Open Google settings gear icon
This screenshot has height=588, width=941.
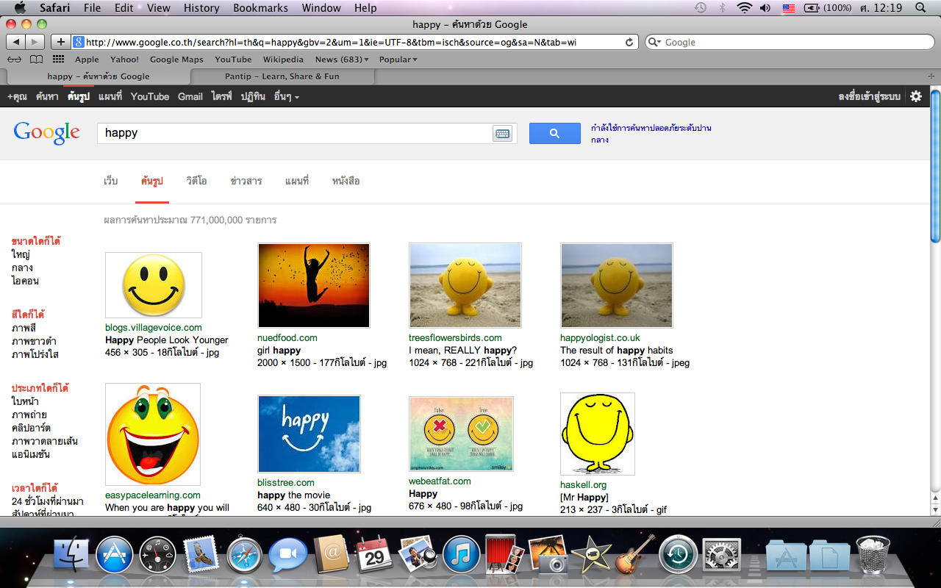[916, 96]
